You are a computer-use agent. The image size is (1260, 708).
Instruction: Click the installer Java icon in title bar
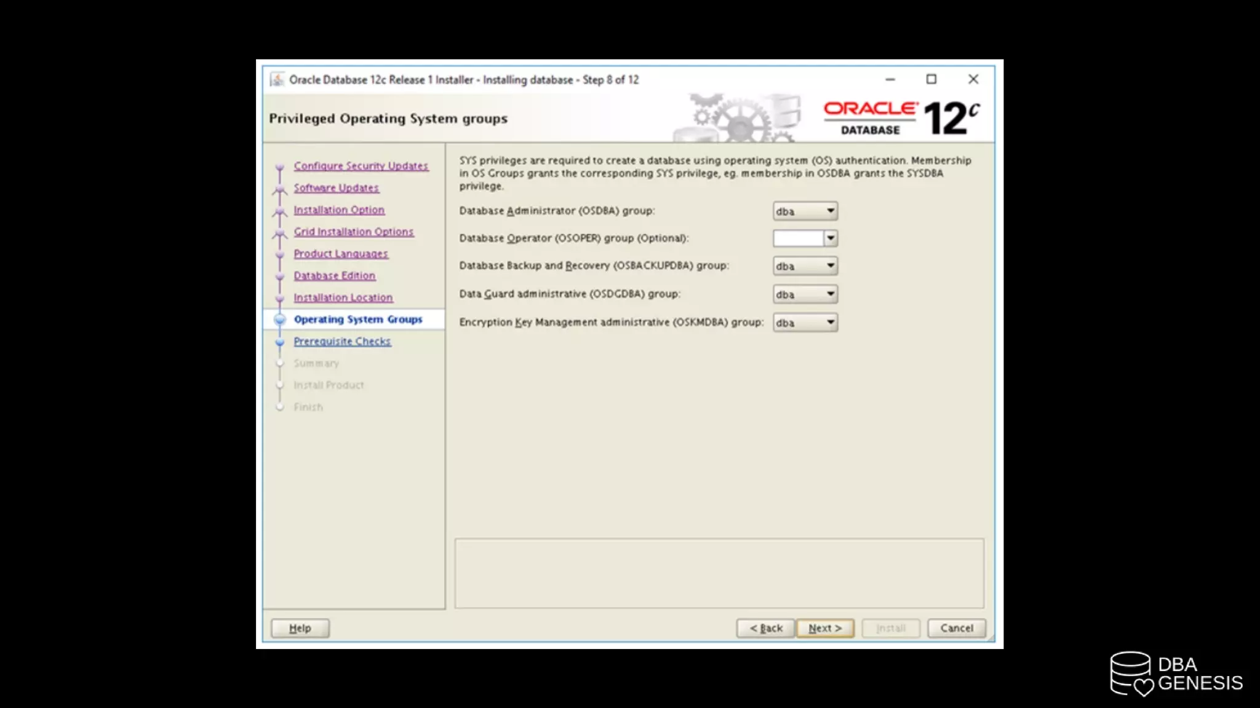pos(277,80)
